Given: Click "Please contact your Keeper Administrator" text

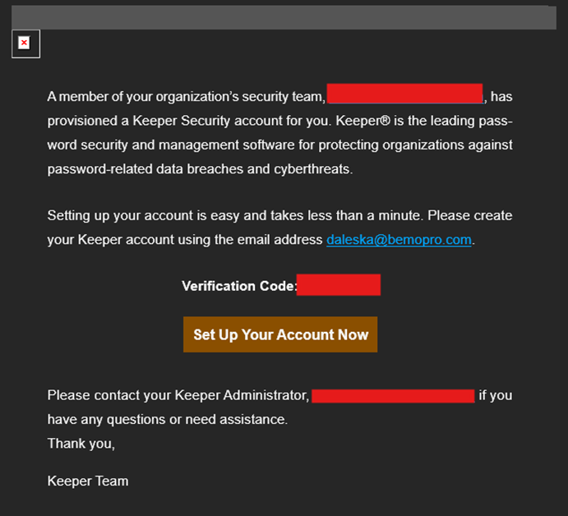Looking at the screenshot, I should (178, 396).
